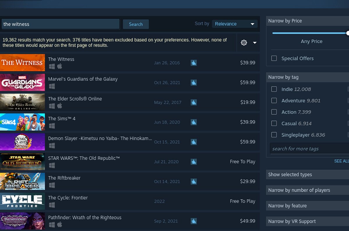Check the Singleplayer tag filter
Image resolution: width=349 pixels, height=231 pixels.
(x=274, y=135)
